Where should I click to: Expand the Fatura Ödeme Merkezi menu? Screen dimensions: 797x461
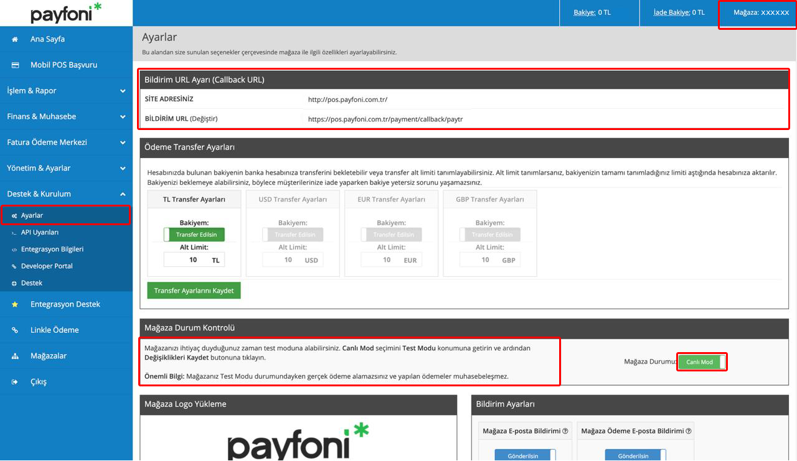coord(66,142)
